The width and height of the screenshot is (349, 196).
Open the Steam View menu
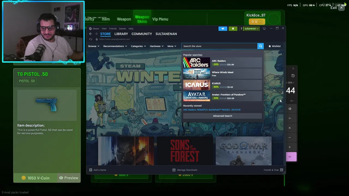click(104, 29)
